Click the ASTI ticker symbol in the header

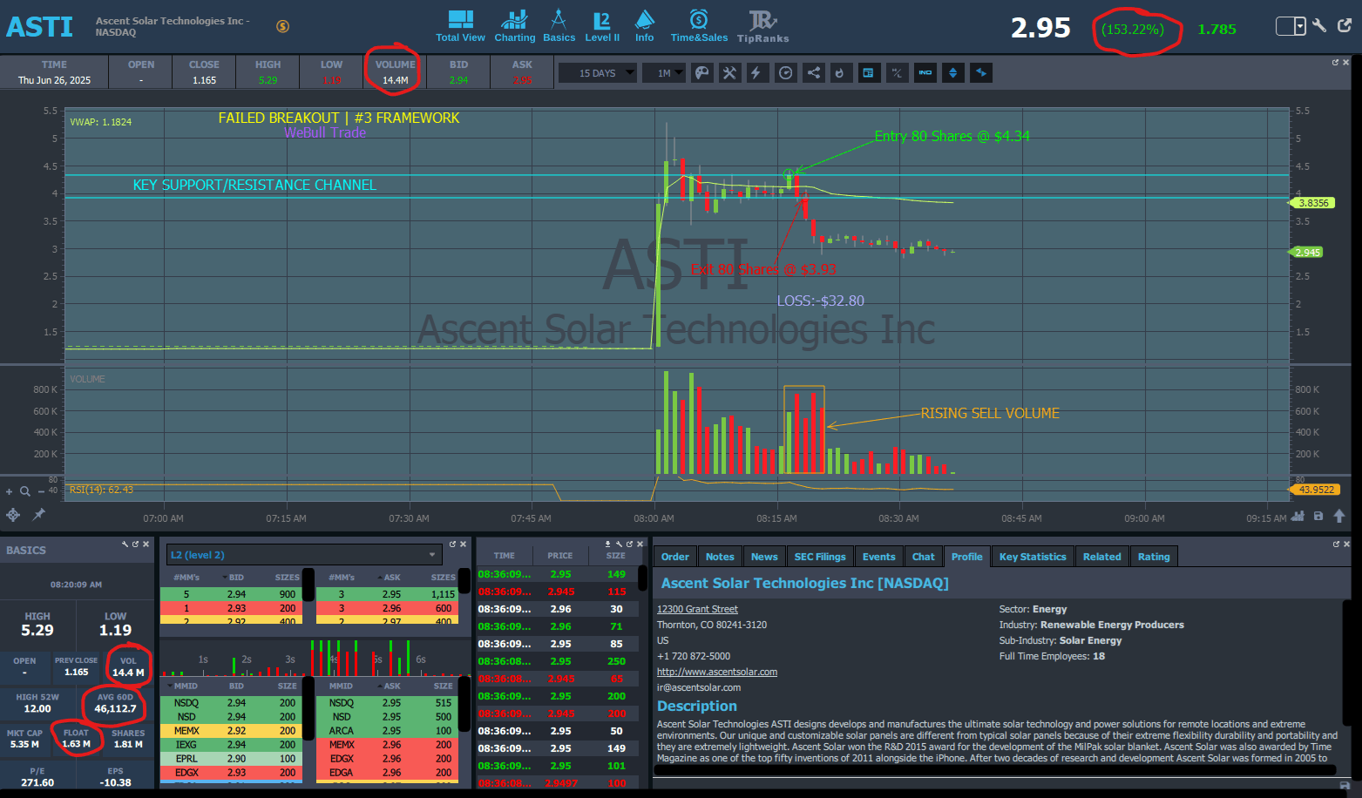pos(40,27)
